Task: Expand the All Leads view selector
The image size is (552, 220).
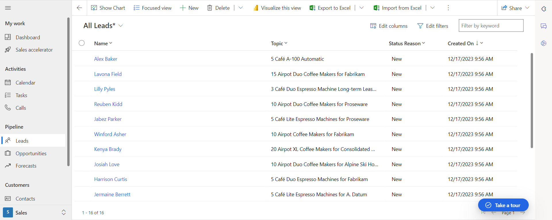Action: click(121, 26)
